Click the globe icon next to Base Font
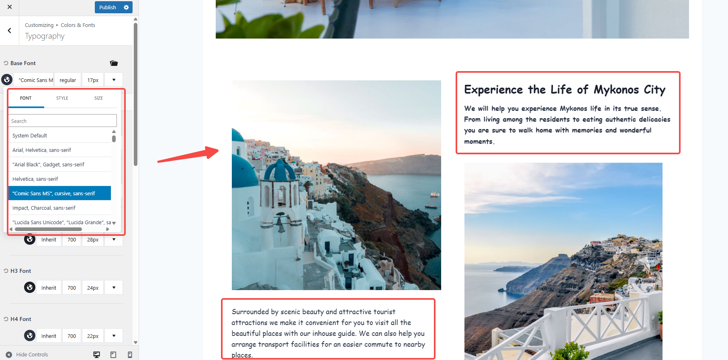728x360 pixels. click(7, 80)
